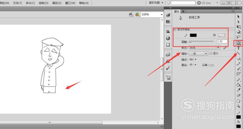Select the Deco tool
Screen dimensions: 243x129
238,74
